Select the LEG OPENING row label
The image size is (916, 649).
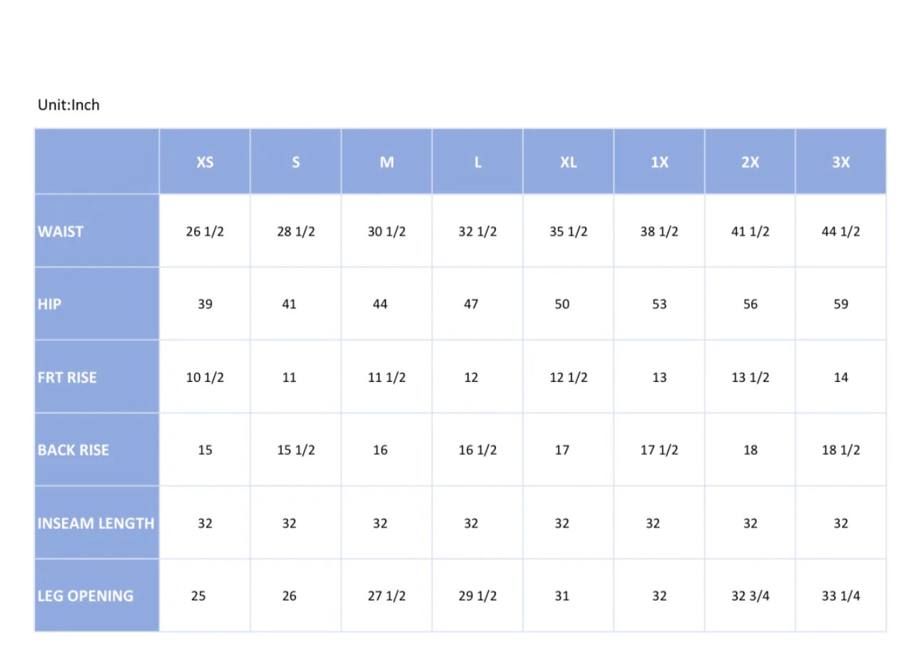[86, 595]
